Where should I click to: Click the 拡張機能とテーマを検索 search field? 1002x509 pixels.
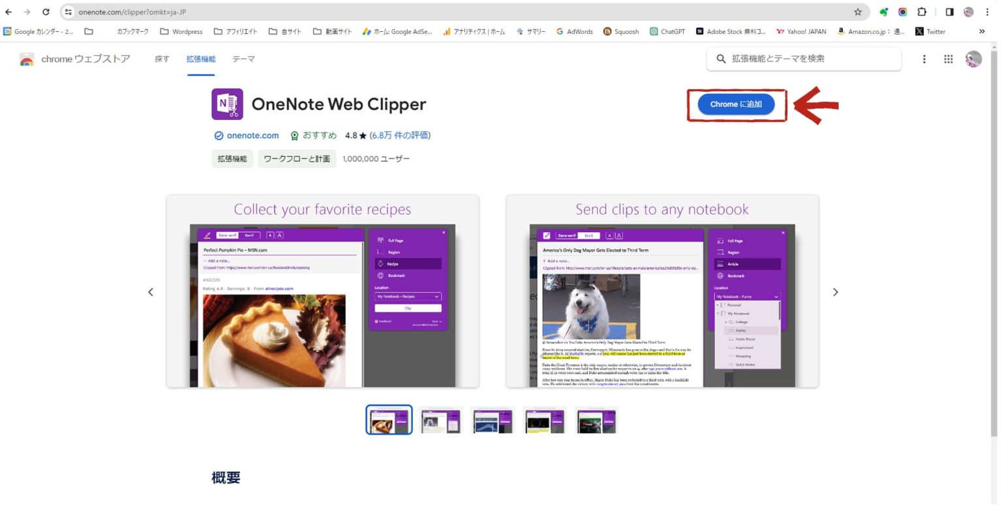[802, 59]
